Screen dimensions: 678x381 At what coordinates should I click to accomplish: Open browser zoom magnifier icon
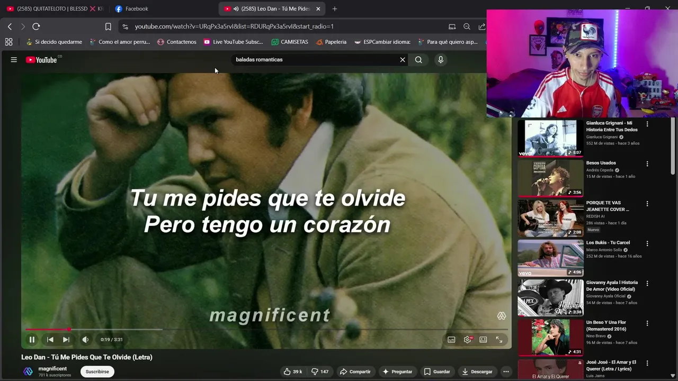click(467, 26)
